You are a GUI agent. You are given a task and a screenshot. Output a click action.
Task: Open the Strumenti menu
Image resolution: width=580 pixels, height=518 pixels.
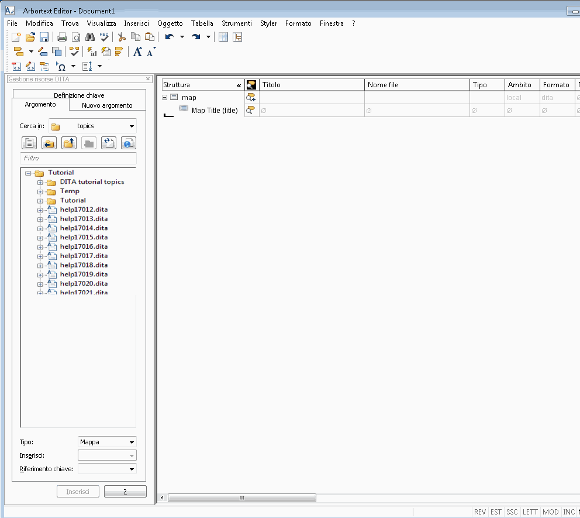tap(237, 23)
